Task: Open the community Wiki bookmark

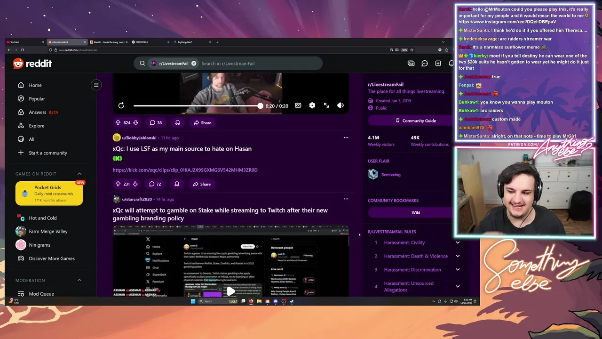Action: tap(416, 212)
